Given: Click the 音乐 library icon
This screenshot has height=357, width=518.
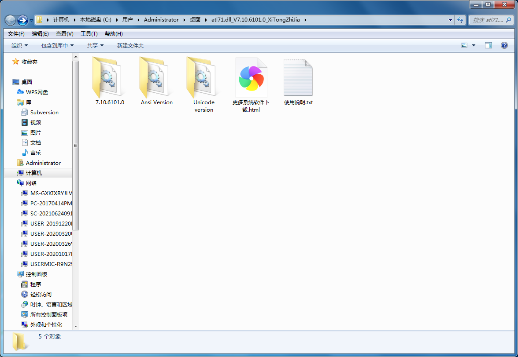Looking at the screenshot, I should [x=25, y=153].
